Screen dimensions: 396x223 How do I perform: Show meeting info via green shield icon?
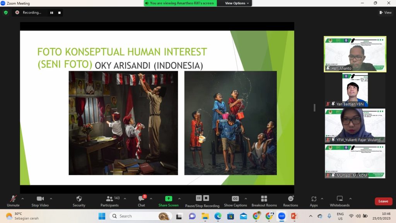(6, 13)
